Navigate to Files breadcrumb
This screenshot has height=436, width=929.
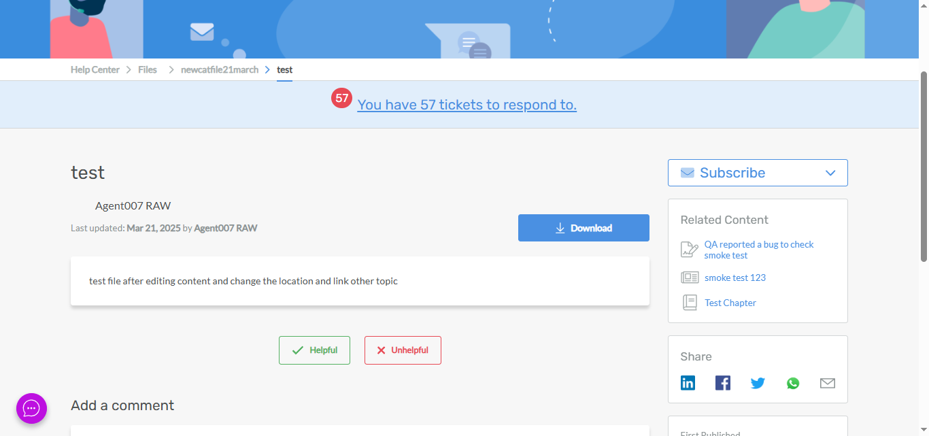click(x=148, y=69)
